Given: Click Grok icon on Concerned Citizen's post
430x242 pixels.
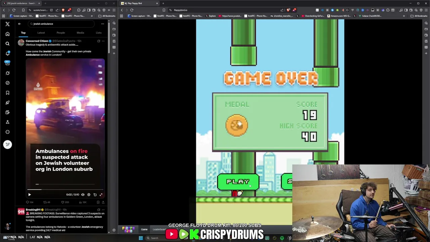Looking at the screenshot, I should pos(98,41).
